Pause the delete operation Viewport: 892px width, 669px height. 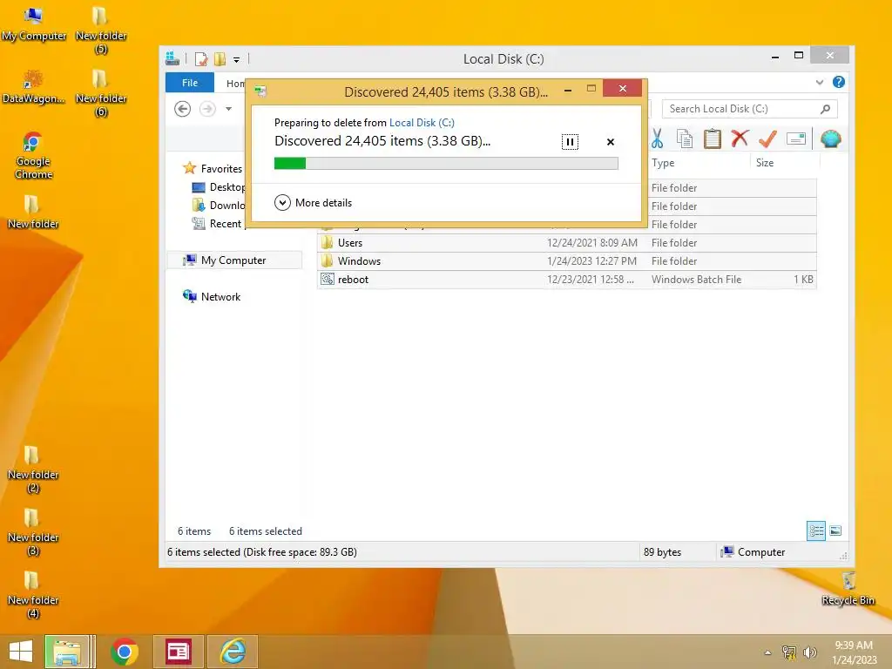[x=570, y=142]
